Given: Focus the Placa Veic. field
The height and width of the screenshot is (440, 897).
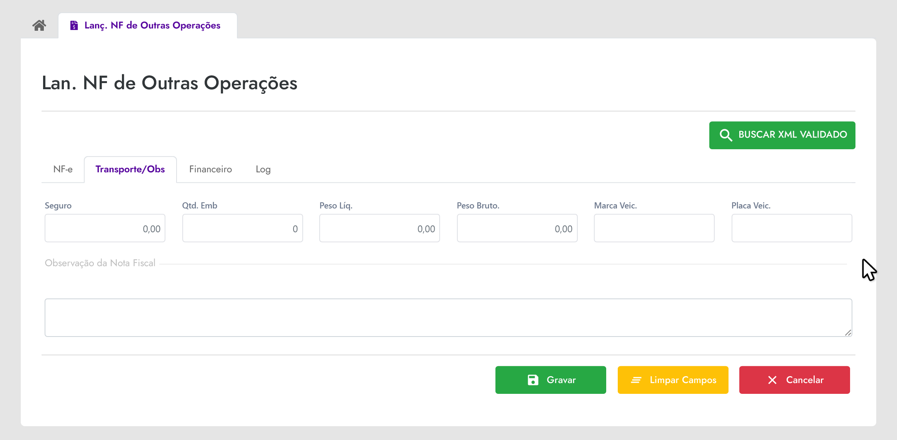Looking at the screenshot, I should coord(792,228).
